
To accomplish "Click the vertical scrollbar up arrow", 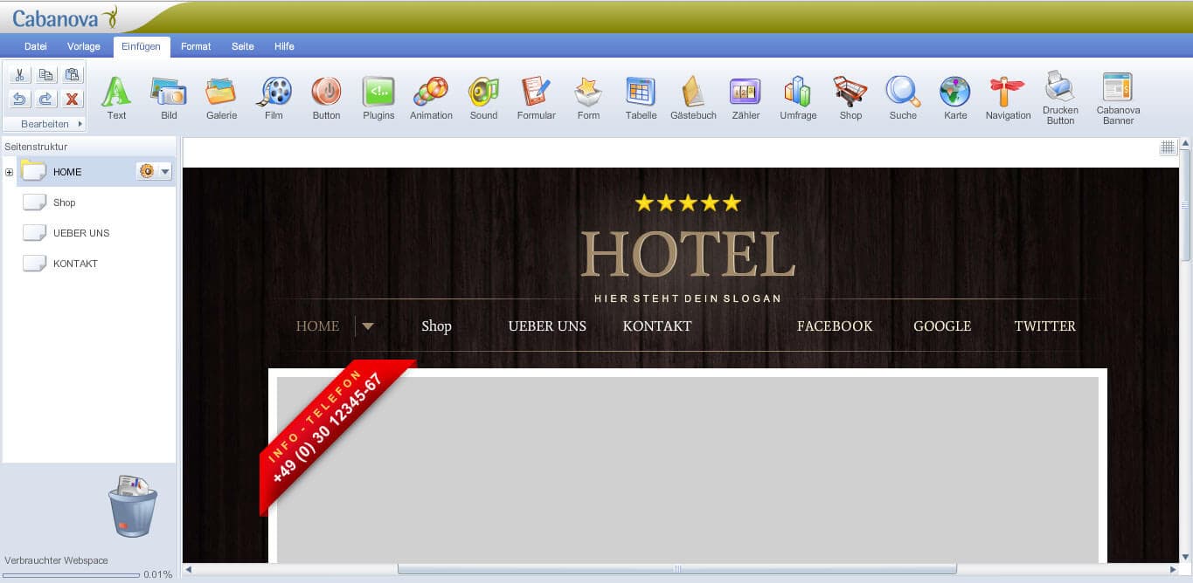I will point(1185,144).
